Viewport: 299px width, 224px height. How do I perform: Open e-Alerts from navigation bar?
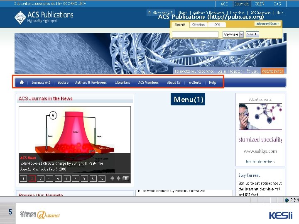[195, 83]
